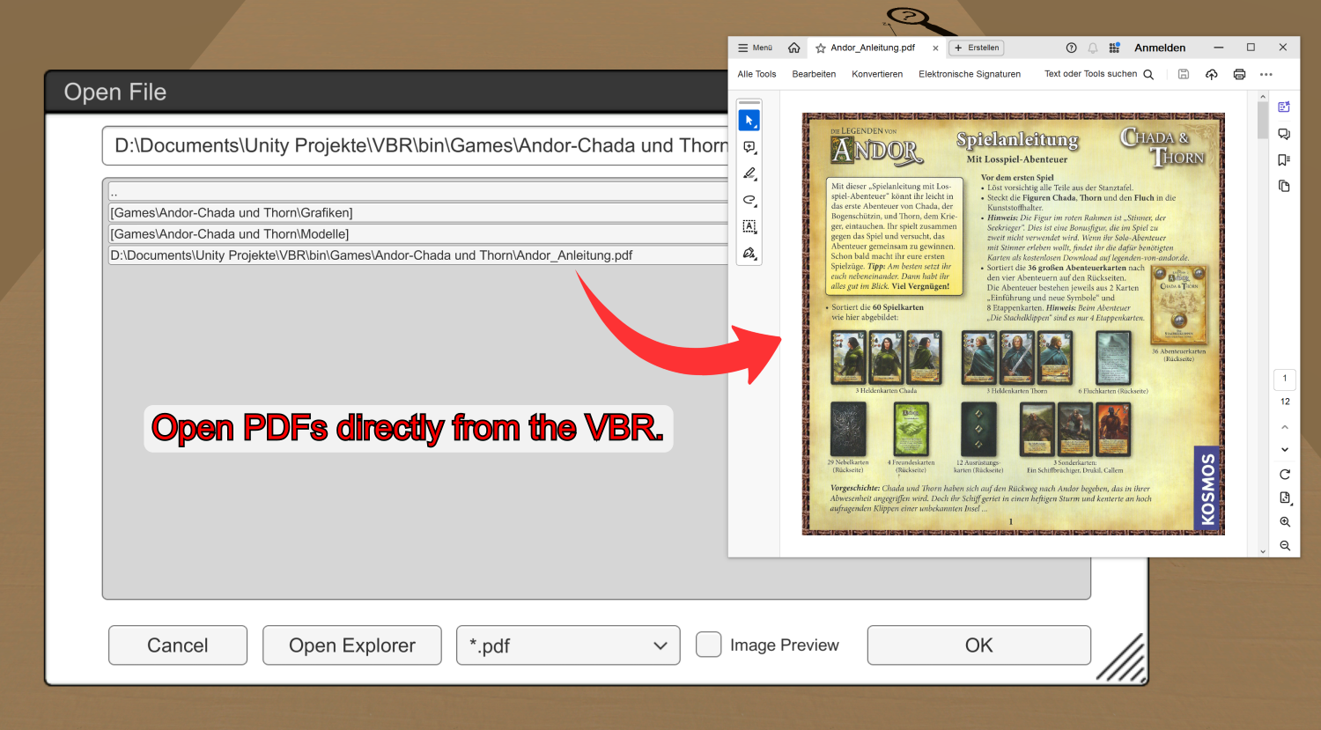Select the sign fountain pen tool
The width and height of the screenshot is (1321, 730).
tap(749, 254)
